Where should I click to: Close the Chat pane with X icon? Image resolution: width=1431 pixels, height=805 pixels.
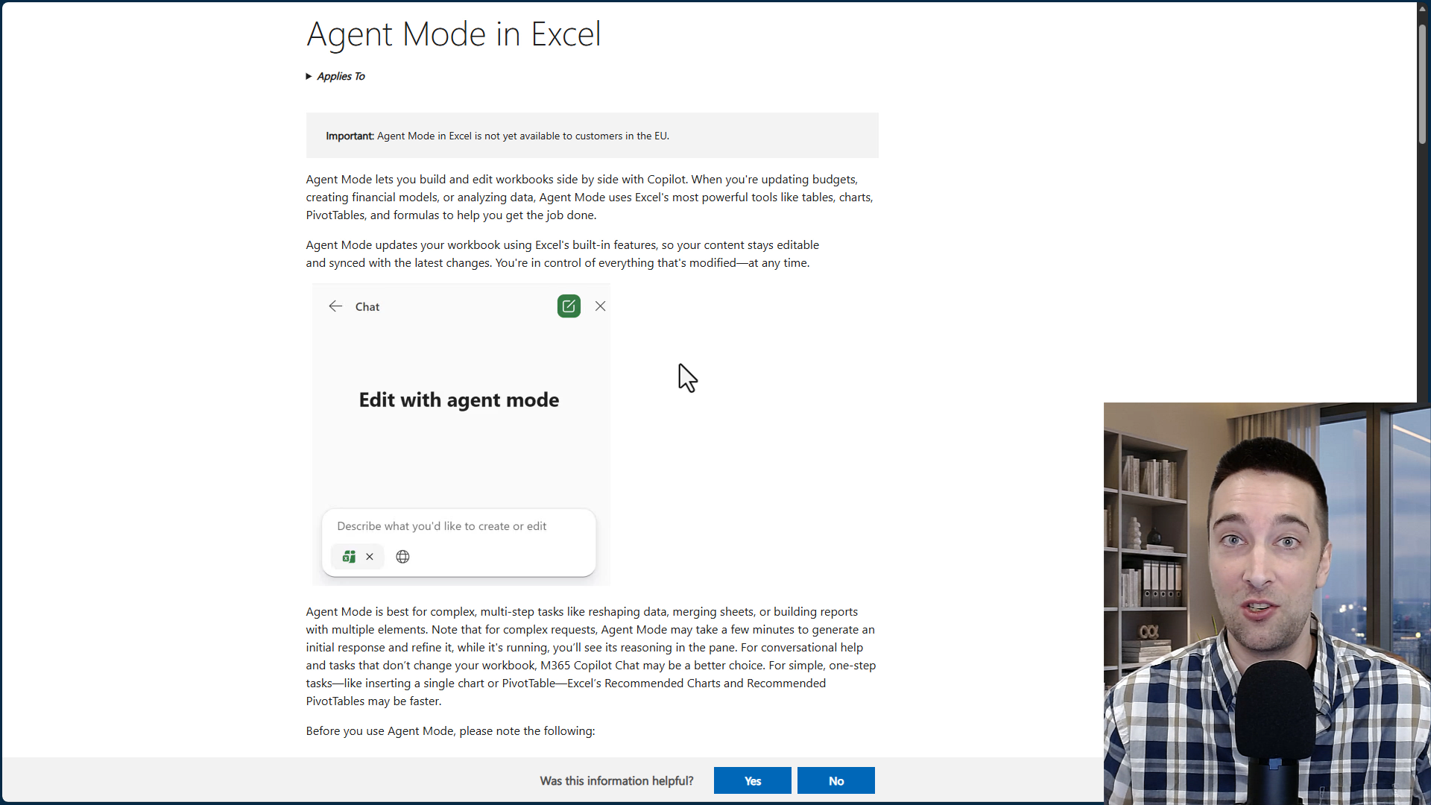coord(600,306)
